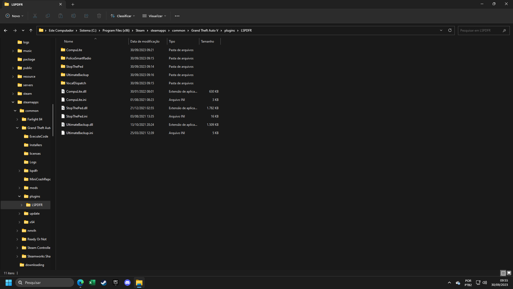Click the Share icon in toolbar
This screenshot has width=513, height=289.
[x=86, y=16]
